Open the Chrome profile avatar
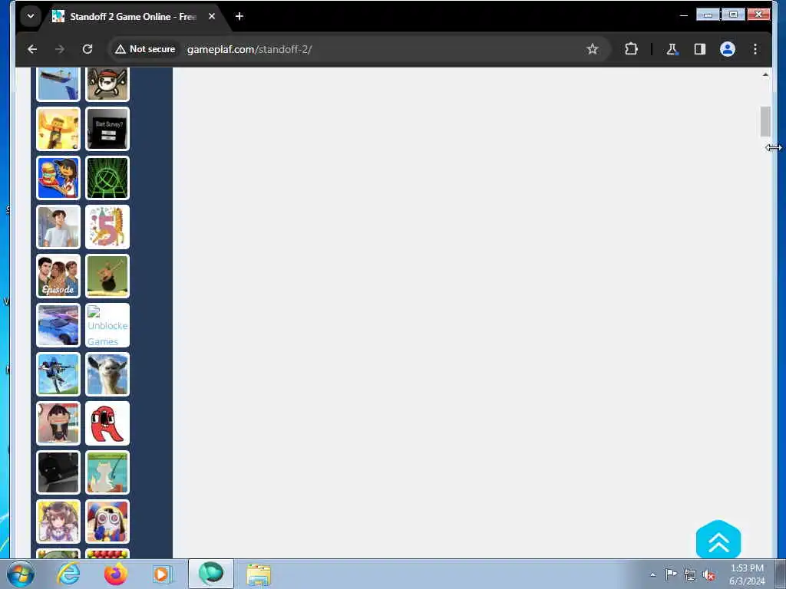Image resolution: width=786 pixels, height=589 pixels. click(728, 49)
